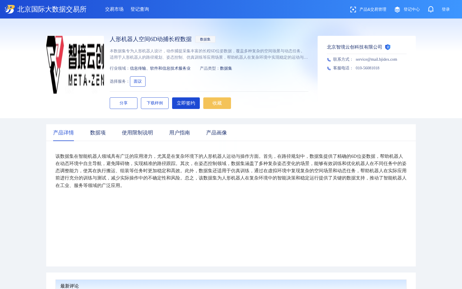The height and width of the screenshot is (289, 462).
Task: Click phone number 010-56081018
Action: click(368, 68)
